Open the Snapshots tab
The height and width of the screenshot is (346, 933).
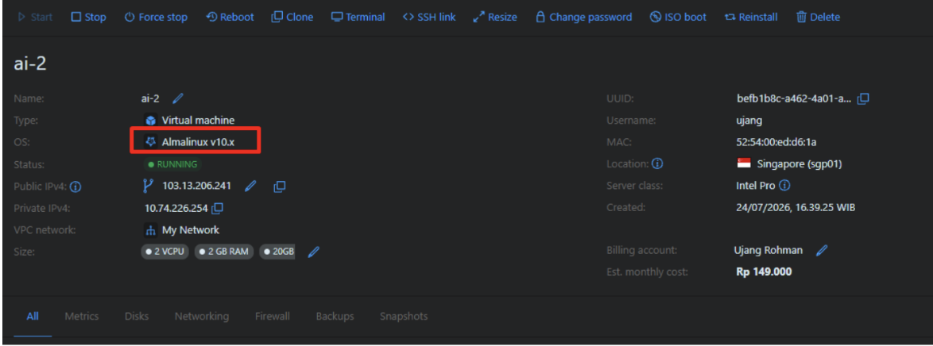(404, 317)
